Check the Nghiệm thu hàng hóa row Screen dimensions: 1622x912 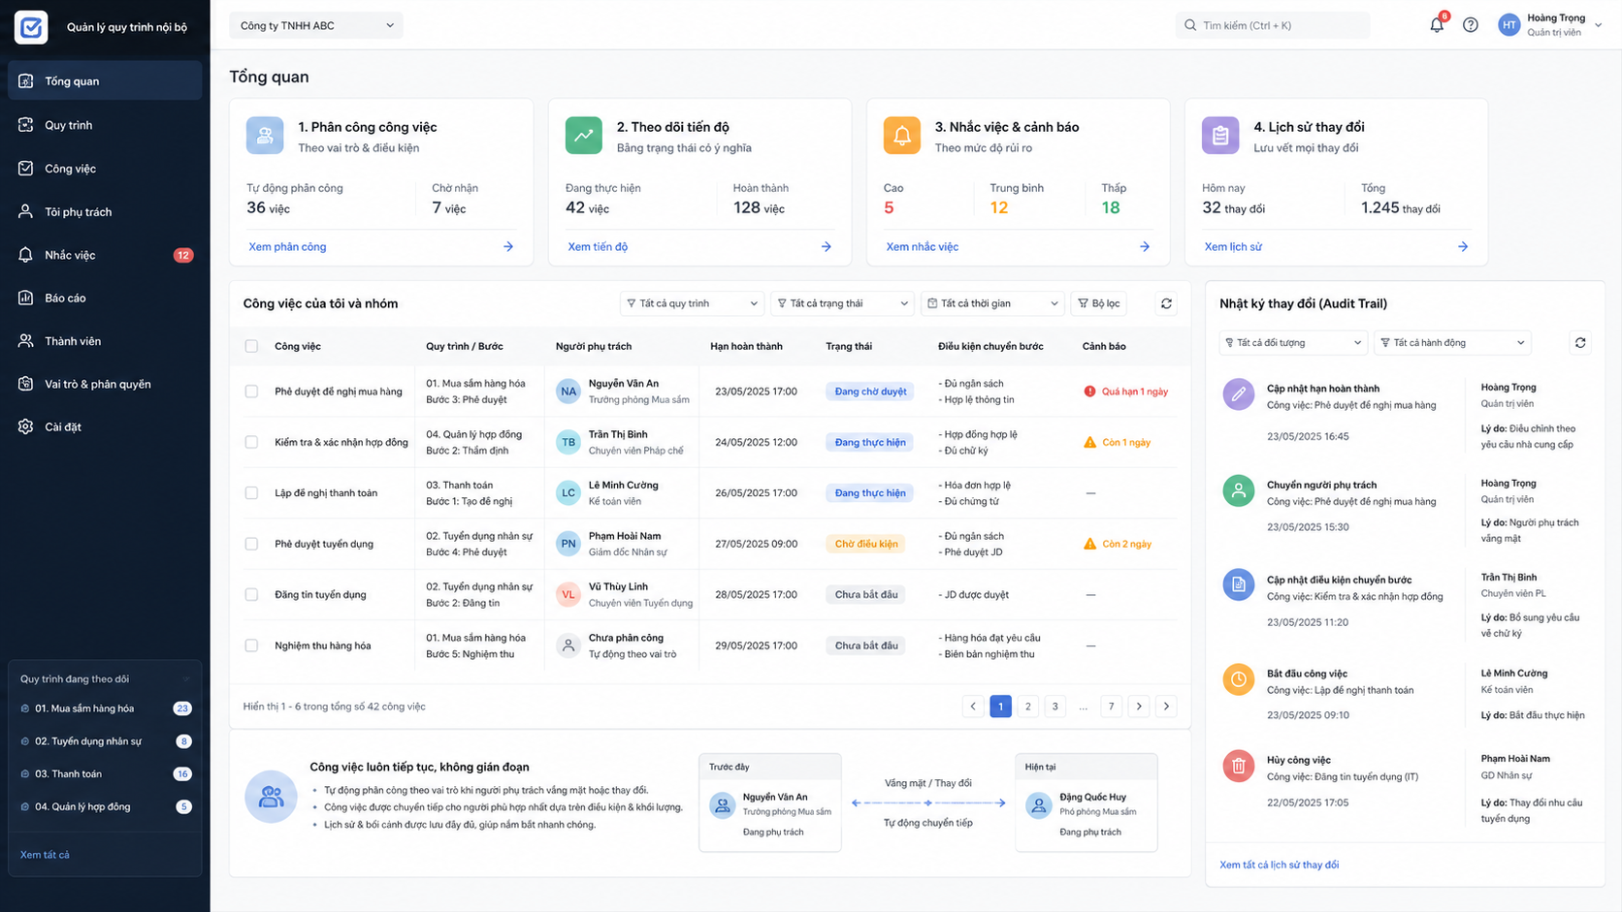251,645
